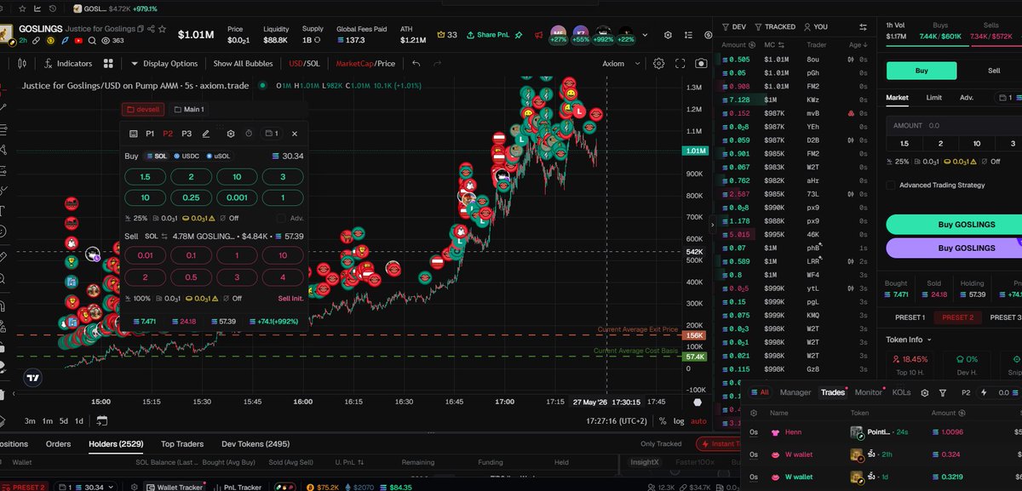Select P3 preset in instant panel
Viewport: 1022px width, 491px height.
pyautogui.click(x=187, y=134)
